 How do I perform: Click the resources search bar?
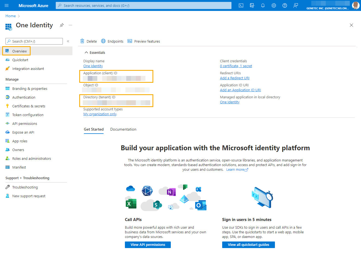tap(143, 5)
